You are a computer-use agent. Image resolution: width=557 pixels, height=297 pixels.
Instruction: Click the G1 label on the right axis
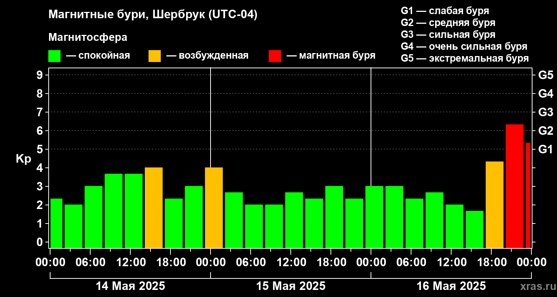coord(545,149)
